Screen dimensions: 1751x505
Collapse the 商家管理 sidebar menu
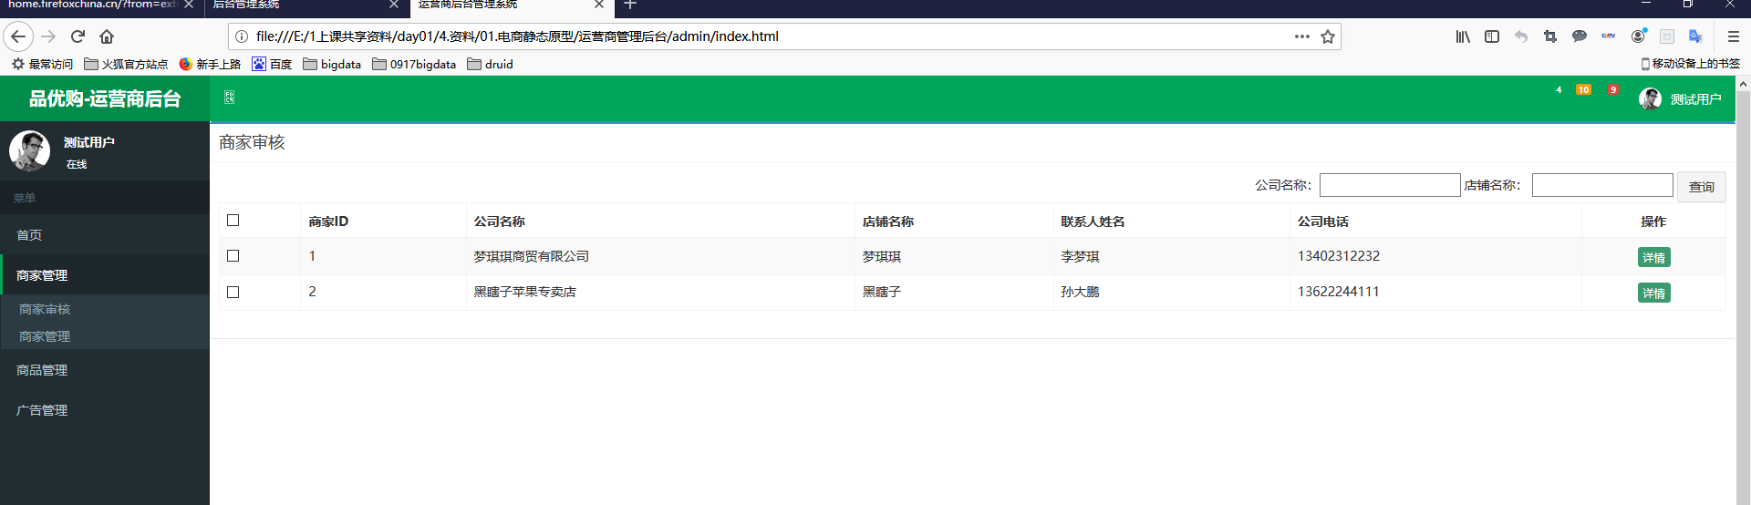point(105,274)
